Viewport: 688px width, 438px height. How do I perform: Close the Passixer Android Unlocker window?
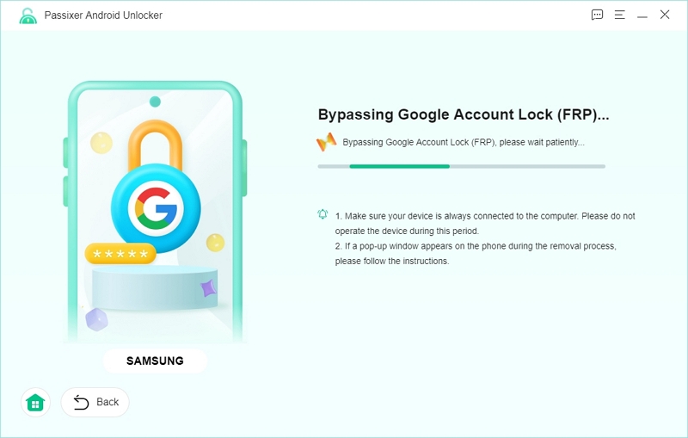[x=665, y=15]
